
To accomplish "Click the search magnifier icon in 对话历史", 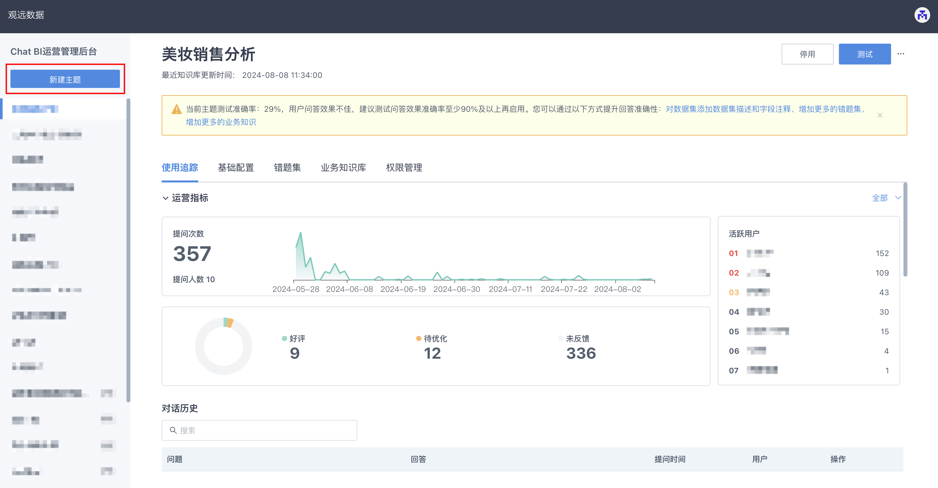I will 173,430.
